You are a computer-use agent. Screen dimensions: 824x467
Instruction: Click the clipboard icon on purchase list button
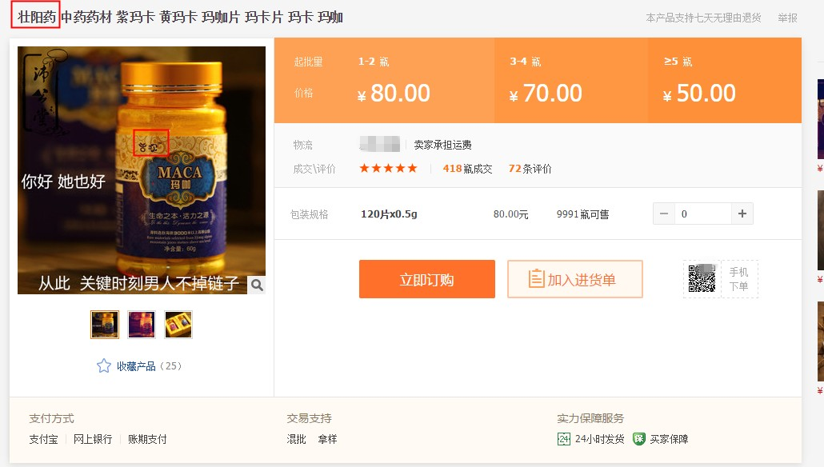click(x=536, y=279)
